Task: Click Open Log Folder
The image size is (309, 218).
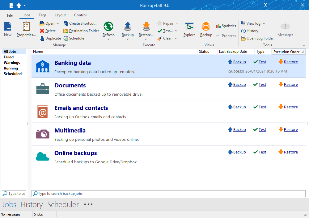Action: pos(257,38)
